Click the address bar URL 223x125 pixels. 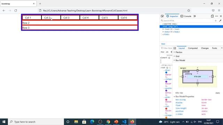click(x=85, y=11)
